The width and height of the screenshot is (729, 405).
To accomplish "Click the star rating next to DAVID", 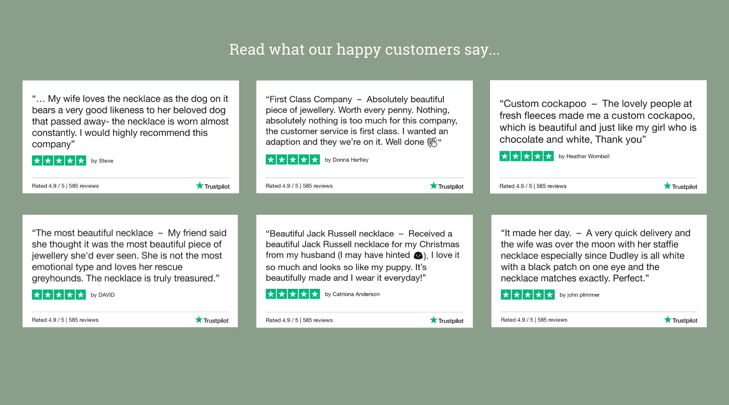I will pos(59,294).
